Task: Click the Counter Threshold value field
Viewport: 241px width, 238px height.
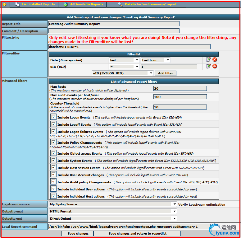Action: [x=180, y=107]
